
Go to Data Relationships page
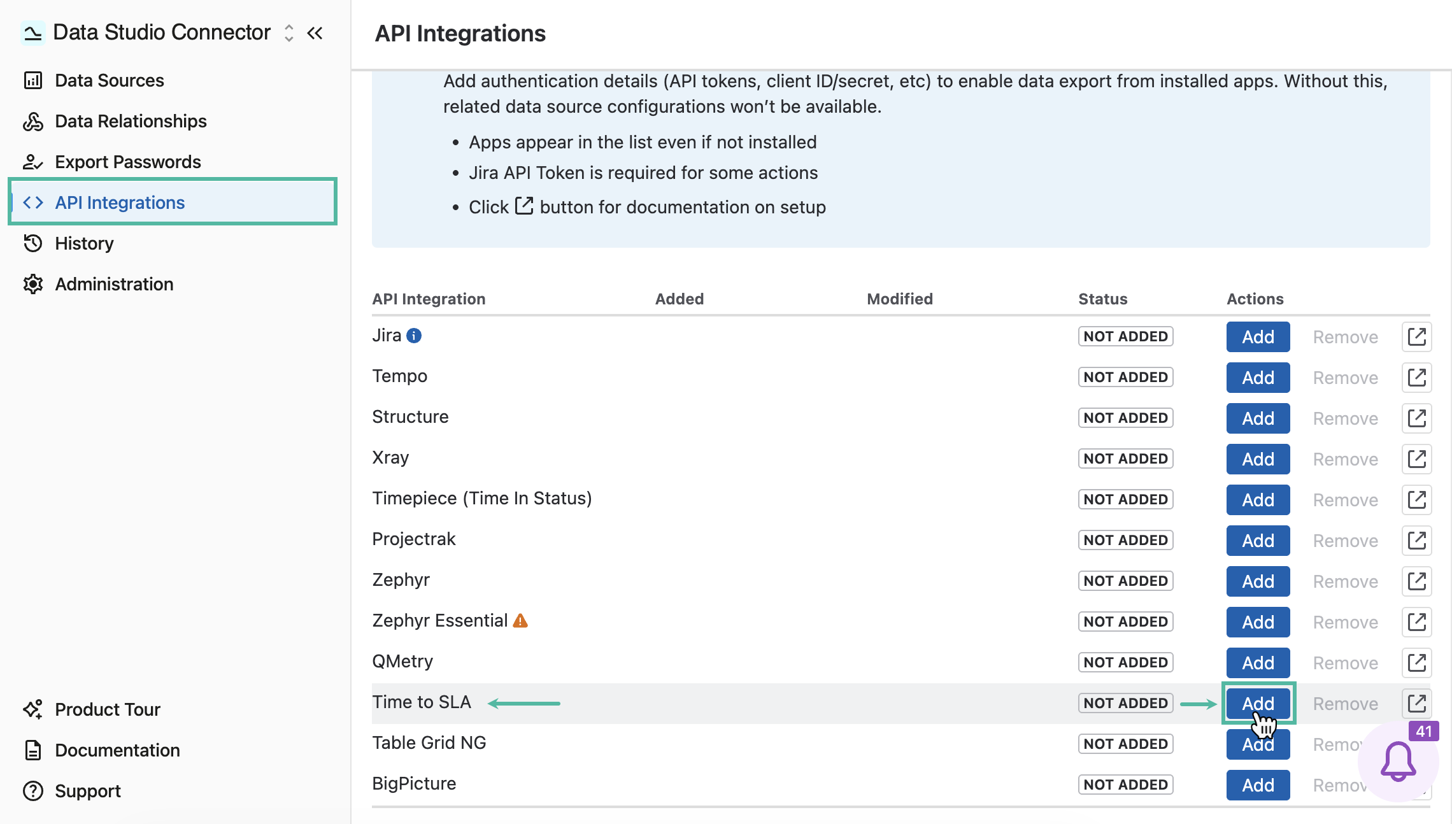tap(172, 121)
